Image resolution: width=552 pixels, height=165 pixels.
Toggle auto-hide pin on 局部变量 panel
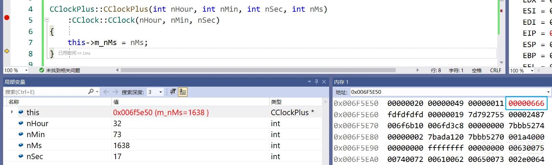[316, 82]
